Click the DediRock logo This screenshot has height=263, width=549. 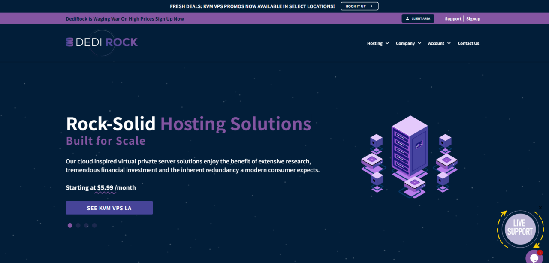102,42
